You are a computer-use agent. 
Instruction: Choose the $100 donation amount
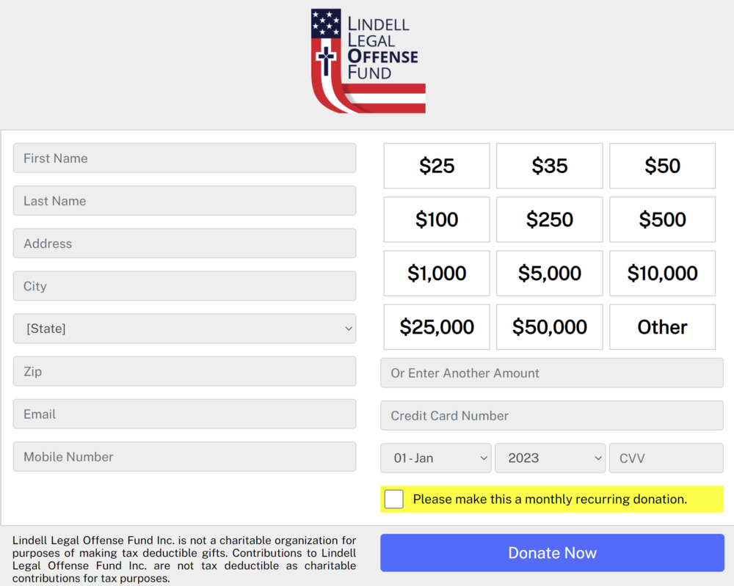coord(437,219)
